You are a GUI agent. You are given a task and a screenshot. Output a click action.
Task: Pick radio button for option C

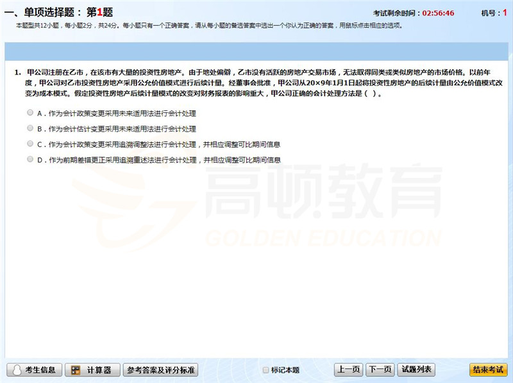coord(29,144)
